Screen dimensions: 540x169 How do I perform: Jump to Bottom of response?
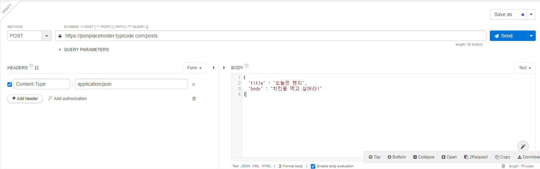(397, 157)
